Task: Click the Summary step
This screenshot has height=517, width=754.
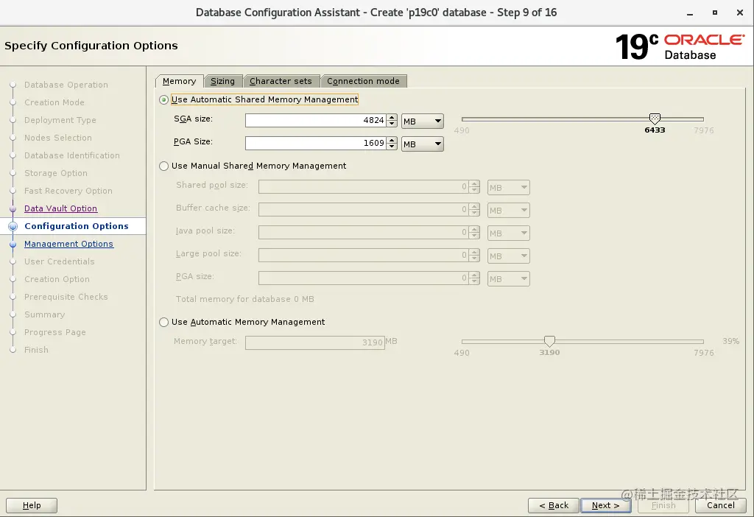Action: (44, 314)
